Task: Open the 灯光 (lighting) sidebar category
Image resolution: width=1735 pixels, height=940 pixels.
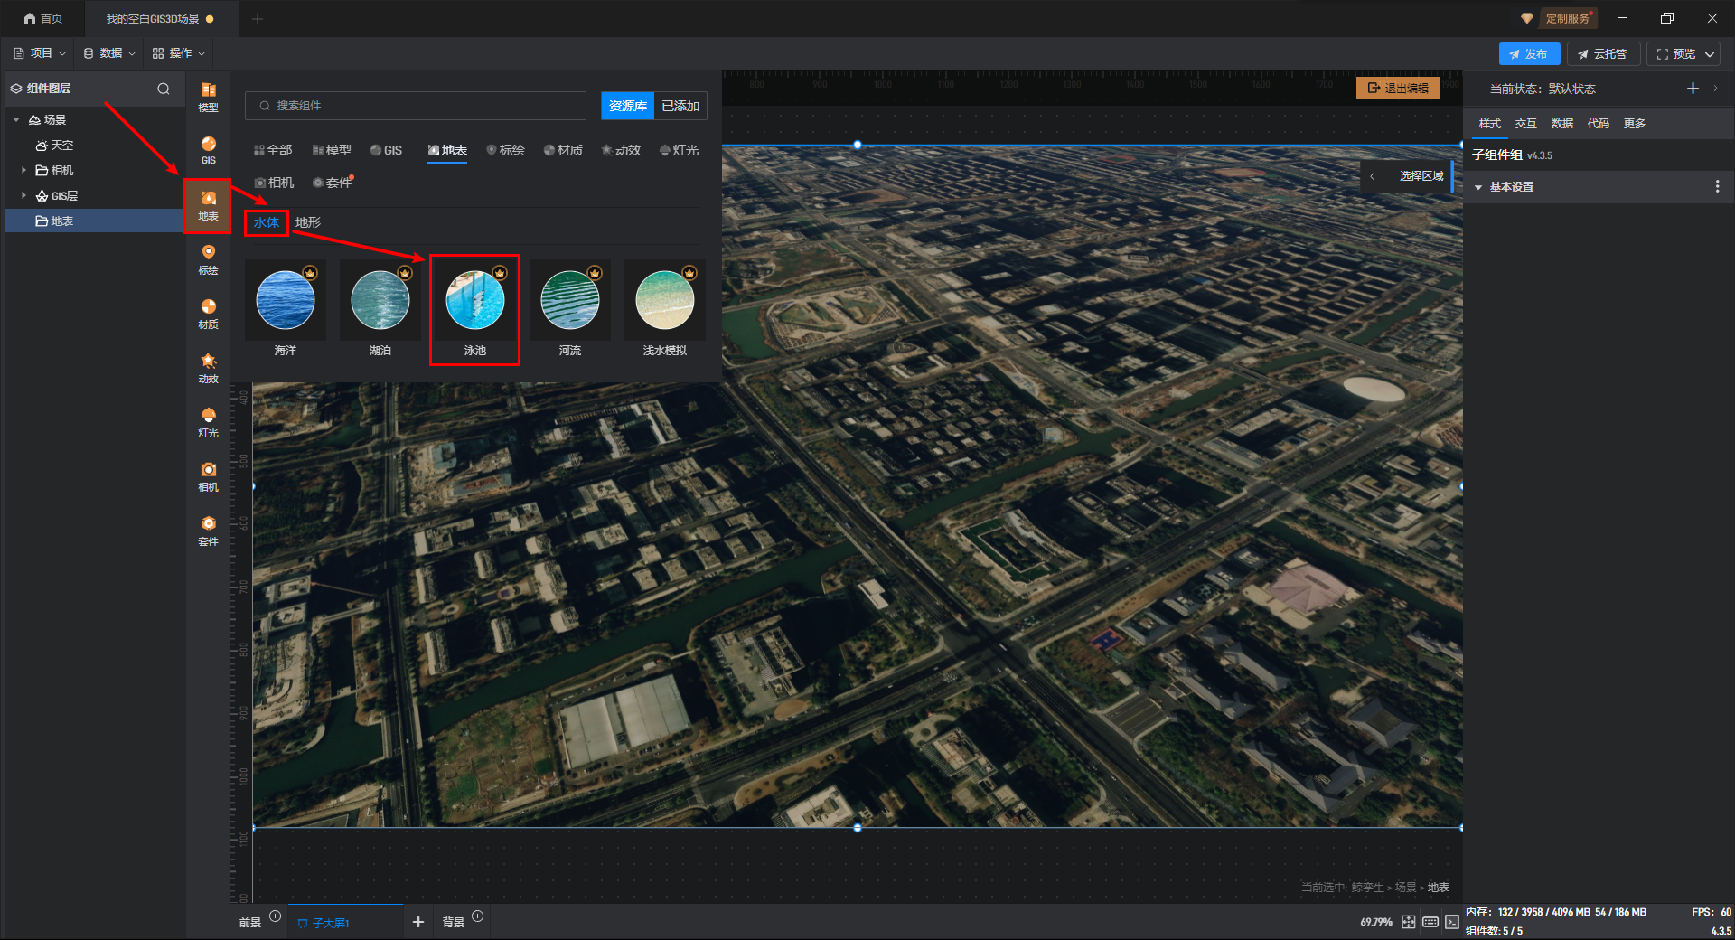Action: click(208, 422)
